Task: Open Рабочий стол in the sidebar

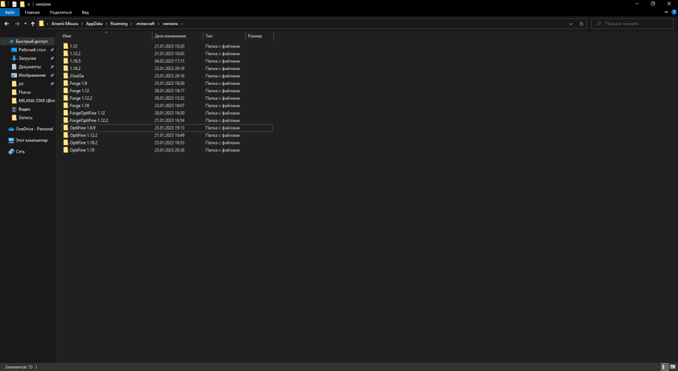Action: point(32,50)
